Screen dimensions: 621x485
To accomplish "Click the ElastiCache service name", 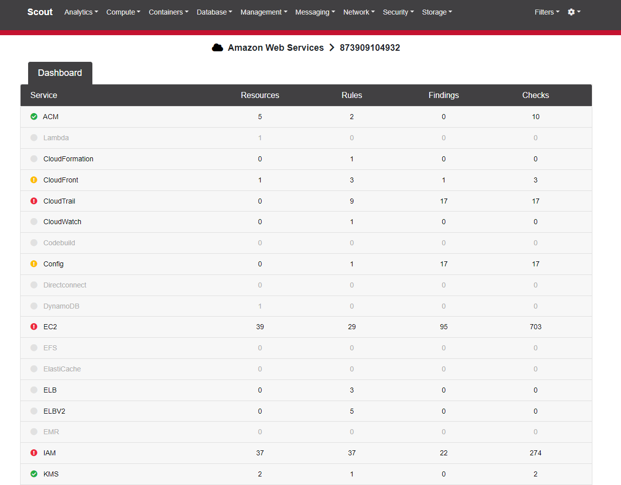I will (x=62, y=369).
